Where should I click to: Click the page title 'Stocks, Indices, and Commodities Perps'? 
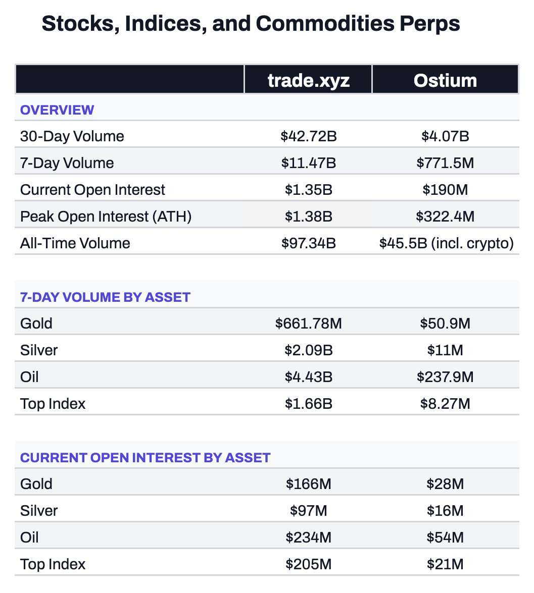(251, 24)
